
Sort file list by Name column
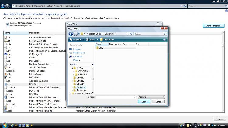coord(102,44)
